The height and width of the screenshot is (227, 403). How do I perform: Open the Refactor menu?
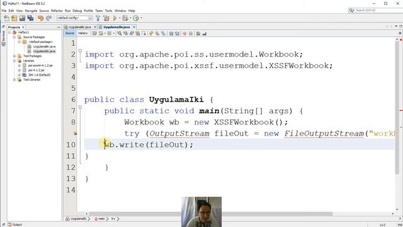[x=57, y=11]
